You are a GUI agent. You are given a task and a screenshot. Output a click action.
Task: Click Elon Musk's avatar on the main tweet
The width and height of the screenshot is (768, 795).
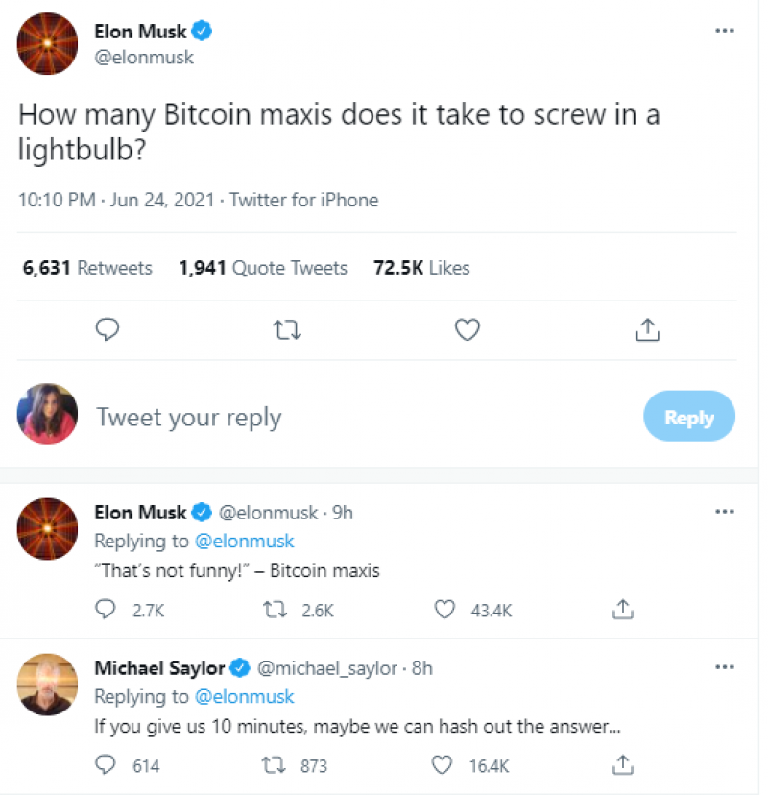(x=48, y=43)
